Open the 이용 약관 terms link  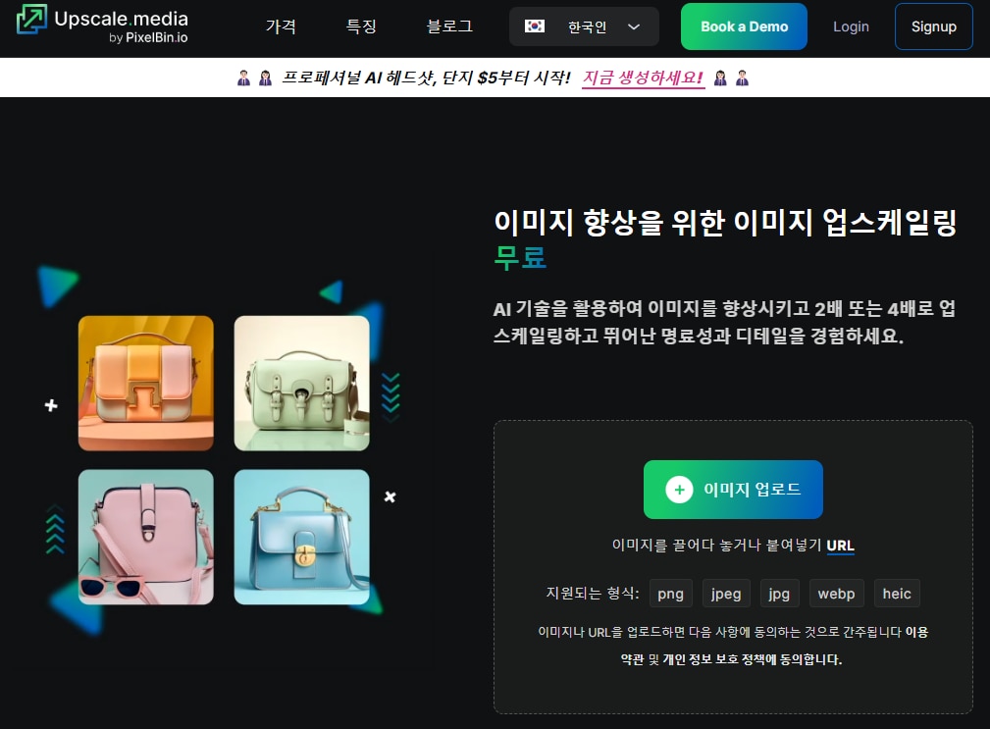[916, 632]
